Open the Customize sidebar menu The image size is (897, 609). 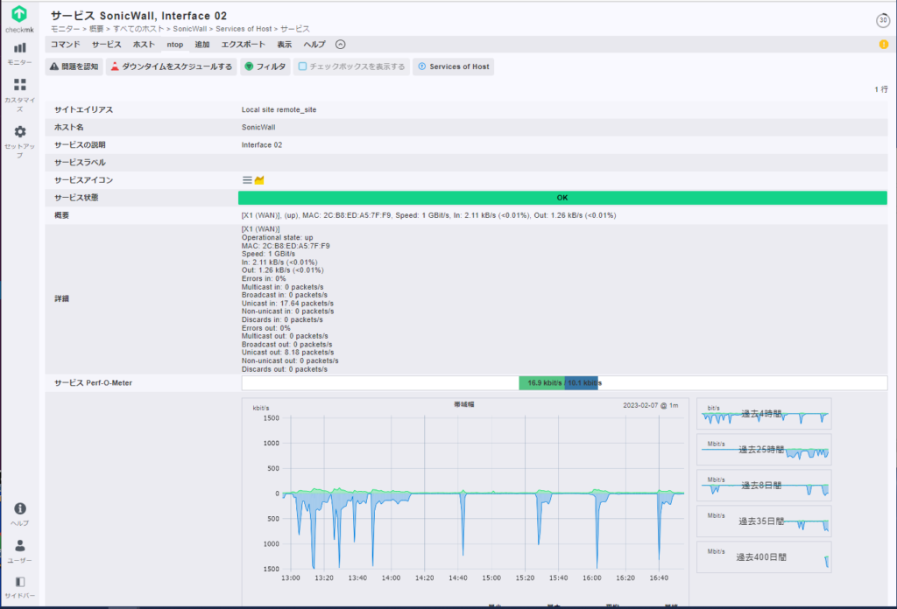point(19,94)
